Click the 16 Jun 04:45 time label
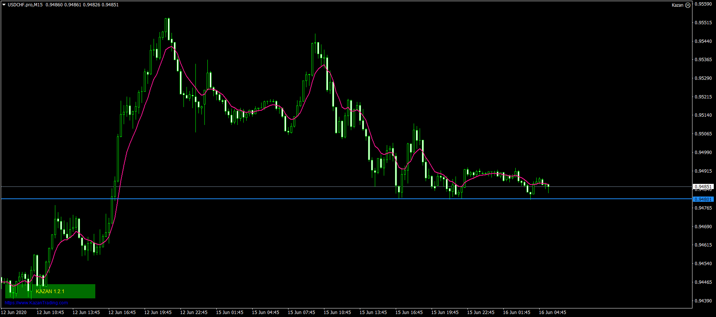 coord(552,313)
